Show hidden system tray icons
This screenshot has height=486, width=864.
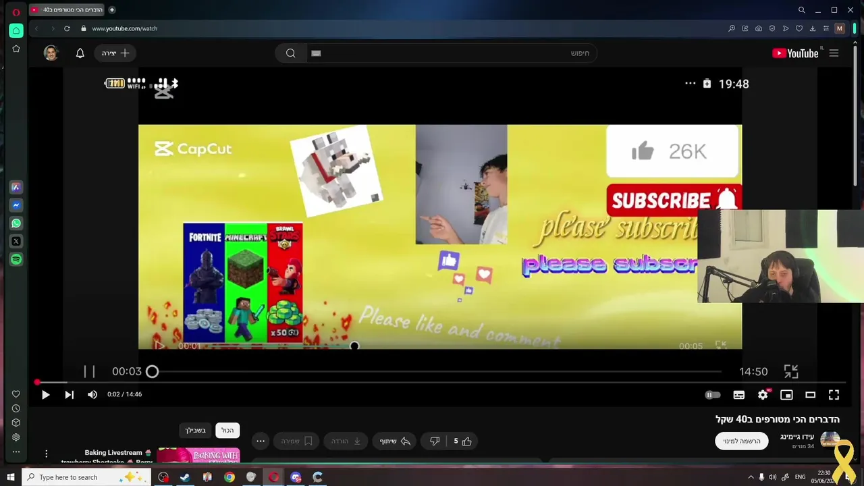click(x=750, y=477)
